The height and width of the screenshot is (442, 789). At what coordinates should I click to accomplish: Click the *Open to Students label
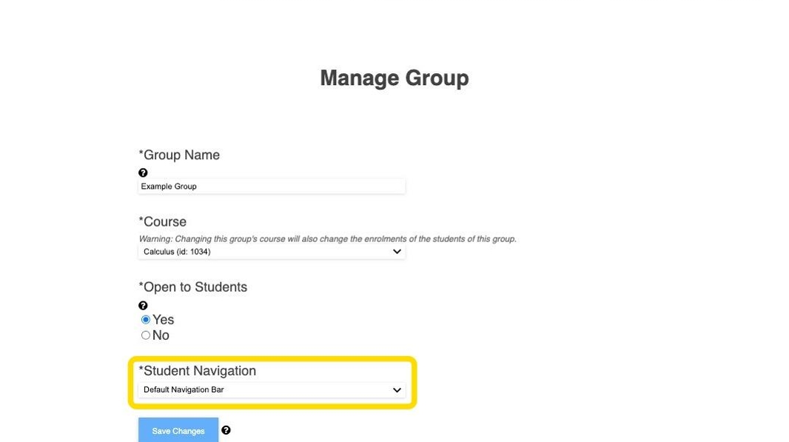tap(193, 287)
